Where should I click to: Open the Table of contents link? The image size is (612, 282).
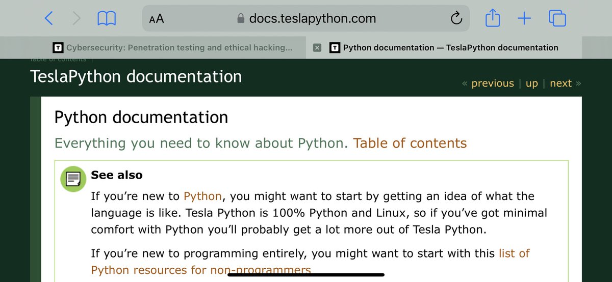click(410, 143)
